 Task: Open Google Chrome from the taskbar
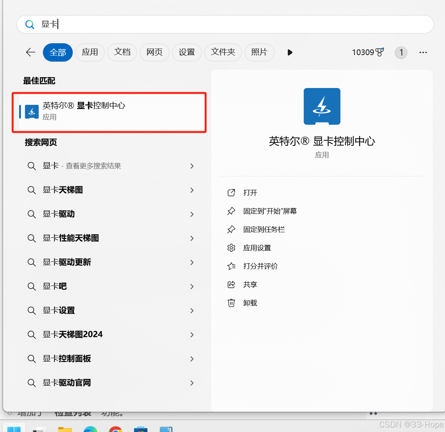116,429
